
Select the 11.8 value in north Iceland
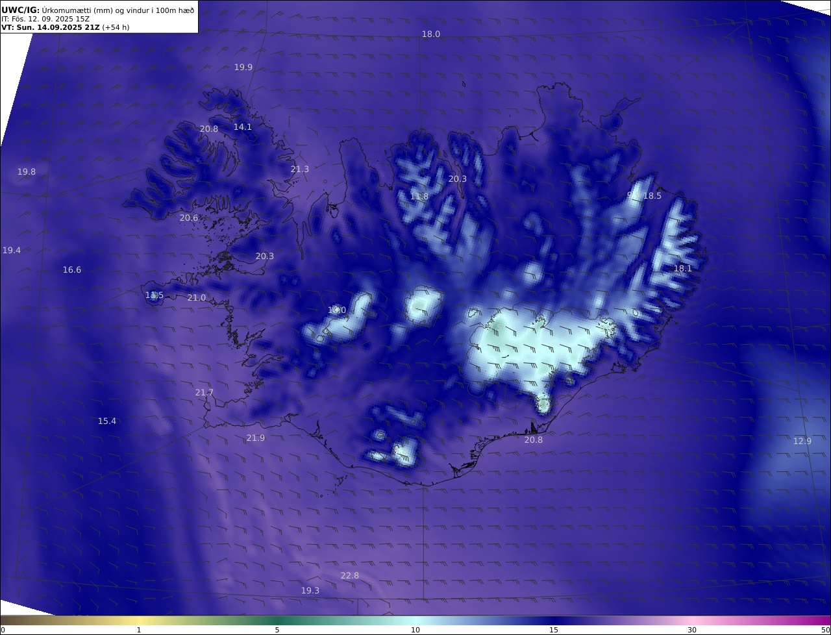419,196
